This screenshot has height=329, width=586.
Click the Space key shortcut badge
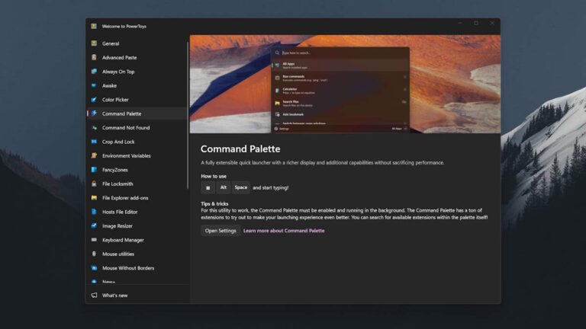(240, 187)
